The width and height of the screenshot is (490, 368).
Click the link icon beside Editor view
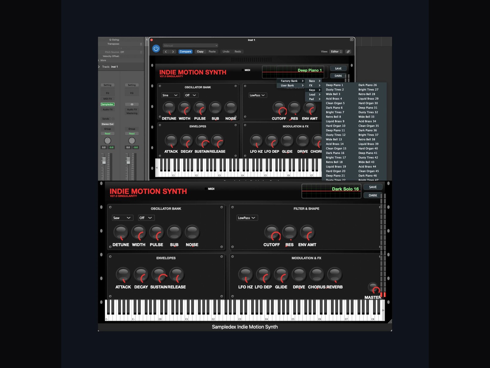pyautogui.click(x=348, y=52)
